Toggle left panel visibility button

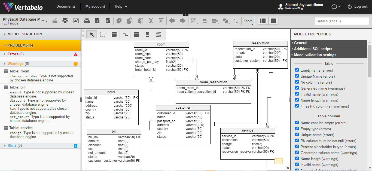pos(263,21)
